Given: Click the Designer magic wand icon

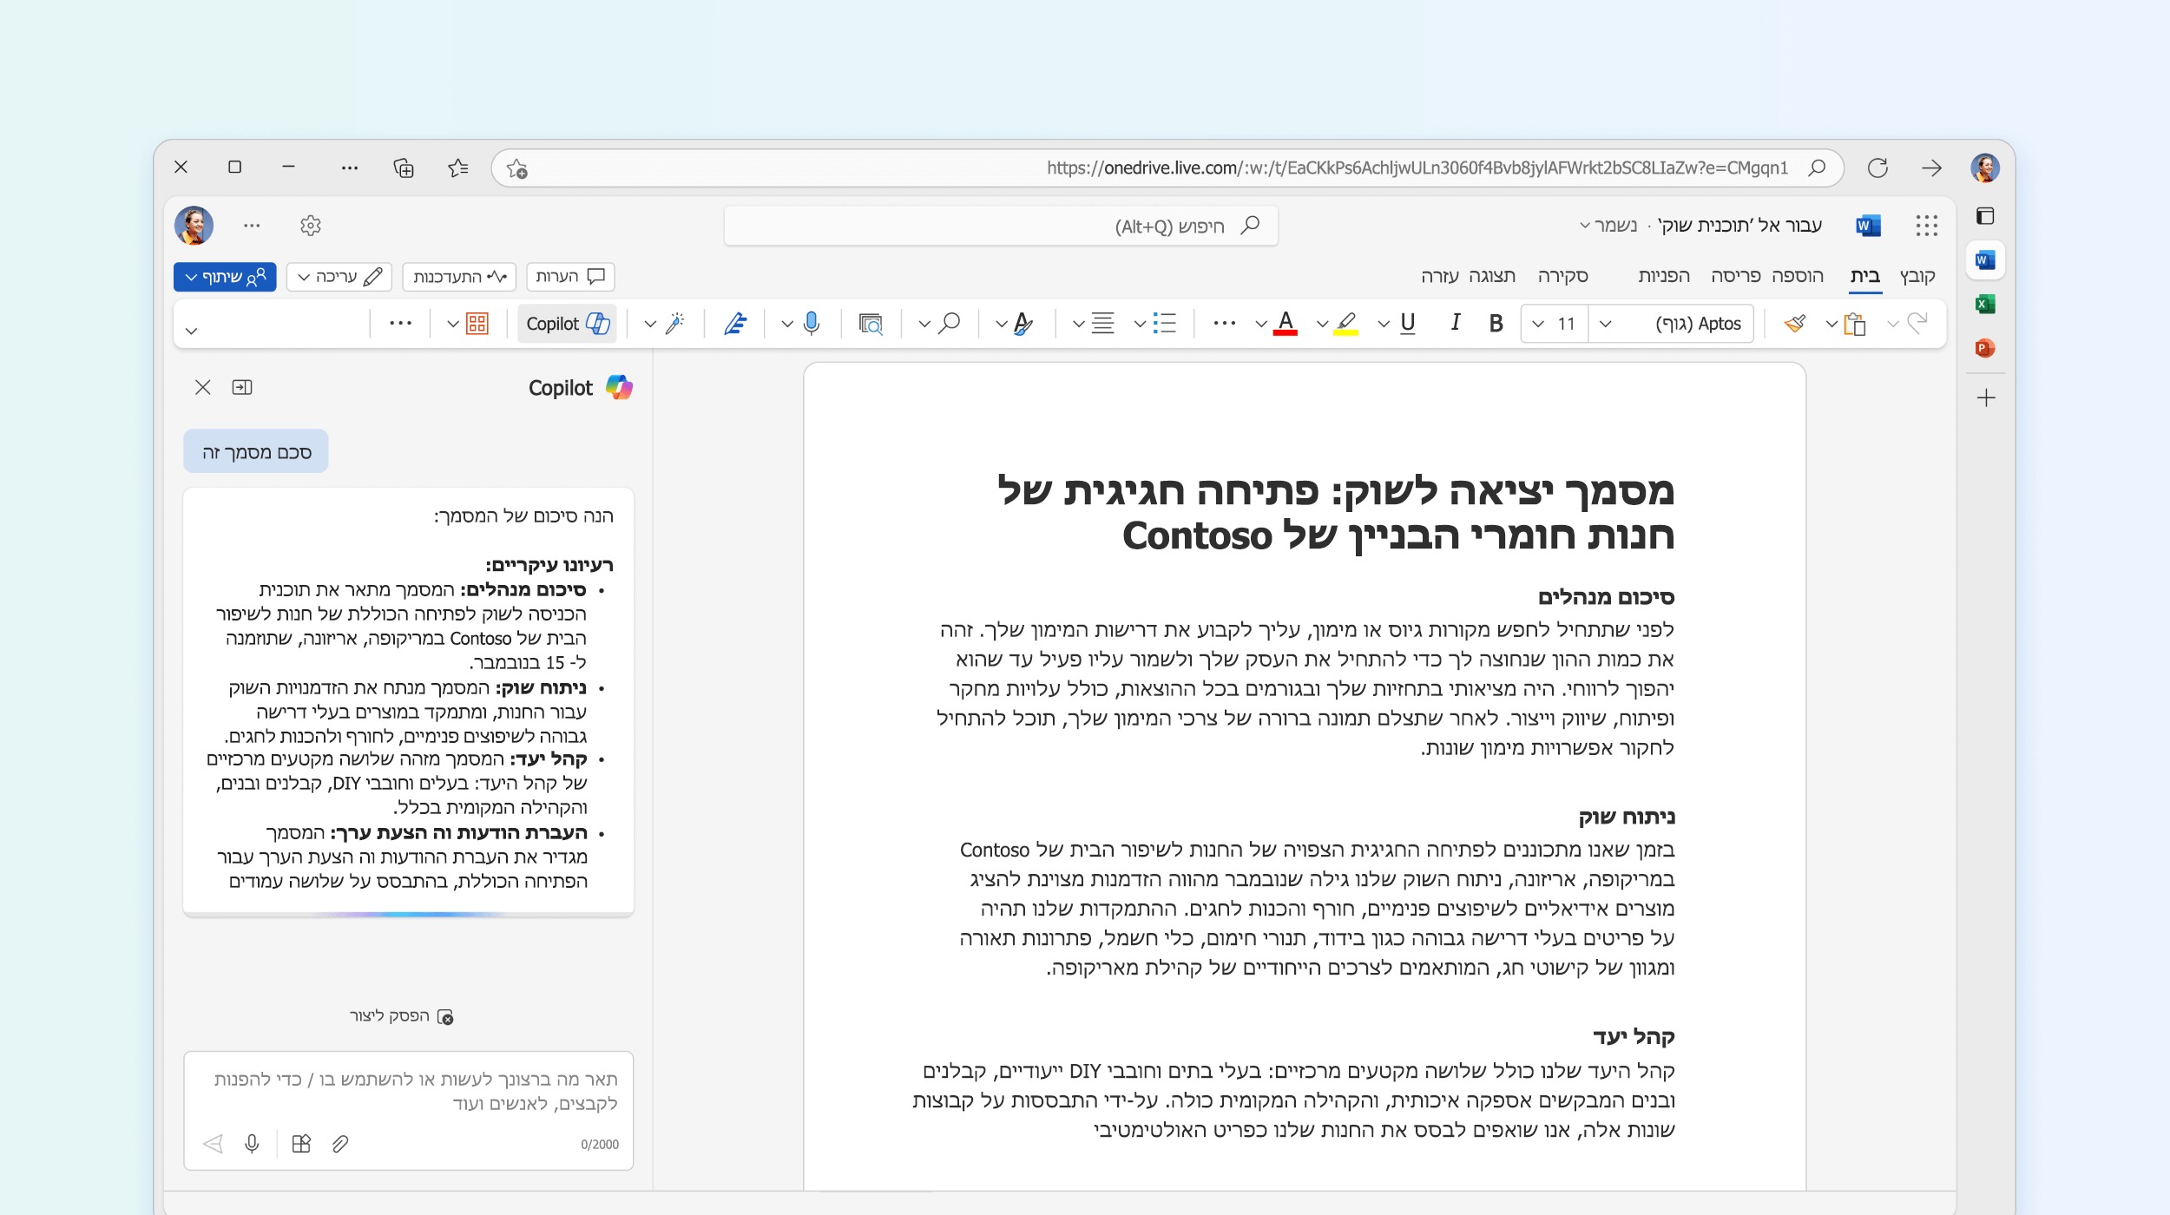Looking at the screenshot, I should pos(674,324).
